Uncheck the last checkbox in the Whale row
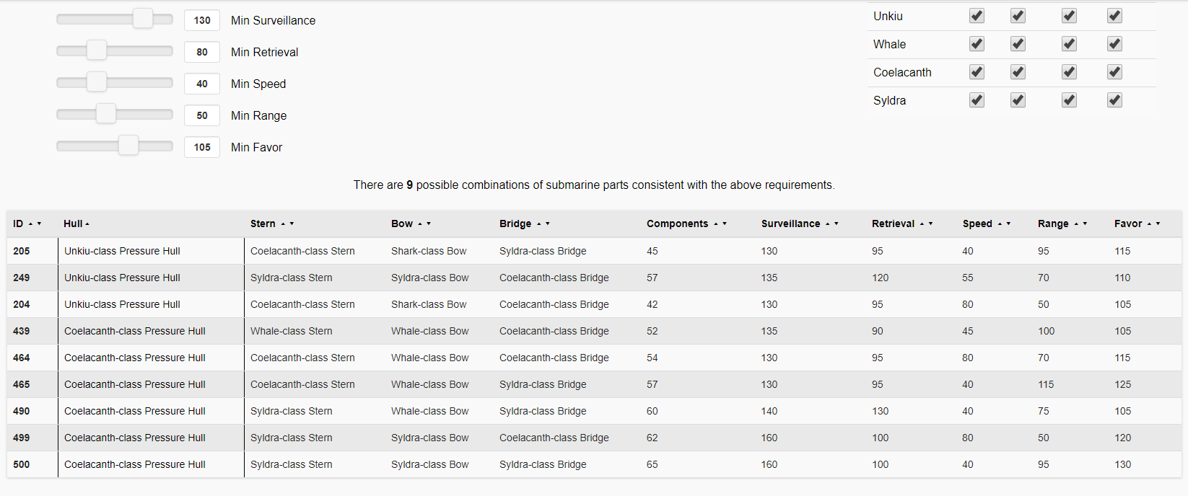This screenshot has height=496, width=1188. (1114, 44)
